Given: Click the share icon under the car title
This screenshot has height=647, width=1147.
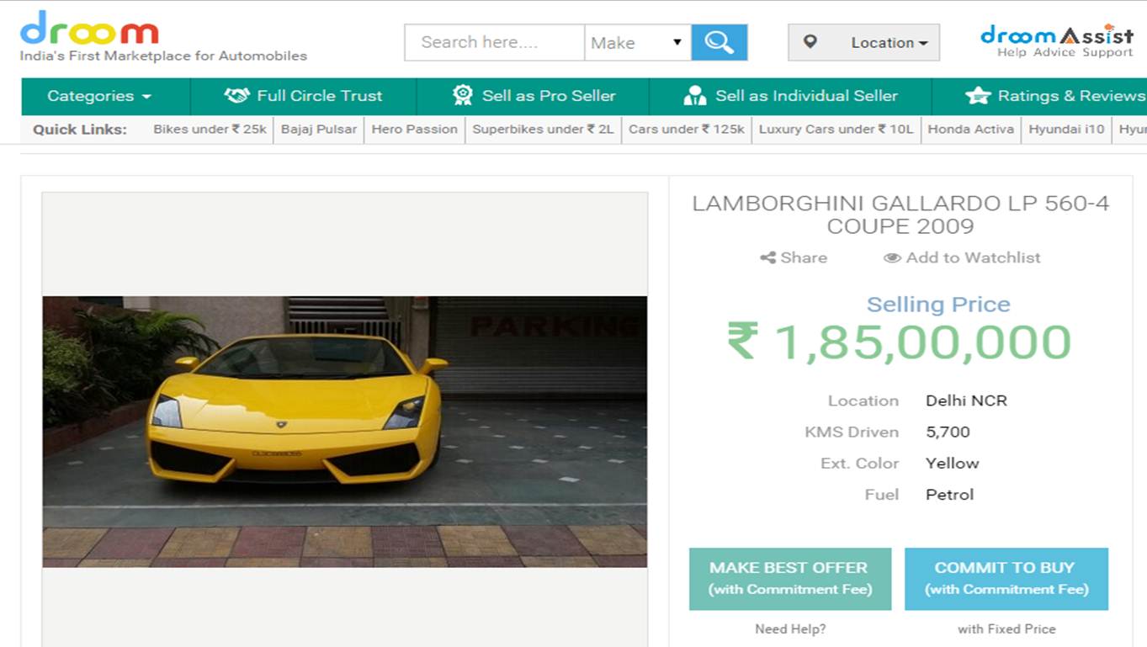Looking at the screenshot, I should tap(767, 257).
